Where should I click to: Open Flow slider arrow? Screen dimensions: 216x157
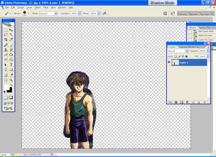tap(99, 13)
